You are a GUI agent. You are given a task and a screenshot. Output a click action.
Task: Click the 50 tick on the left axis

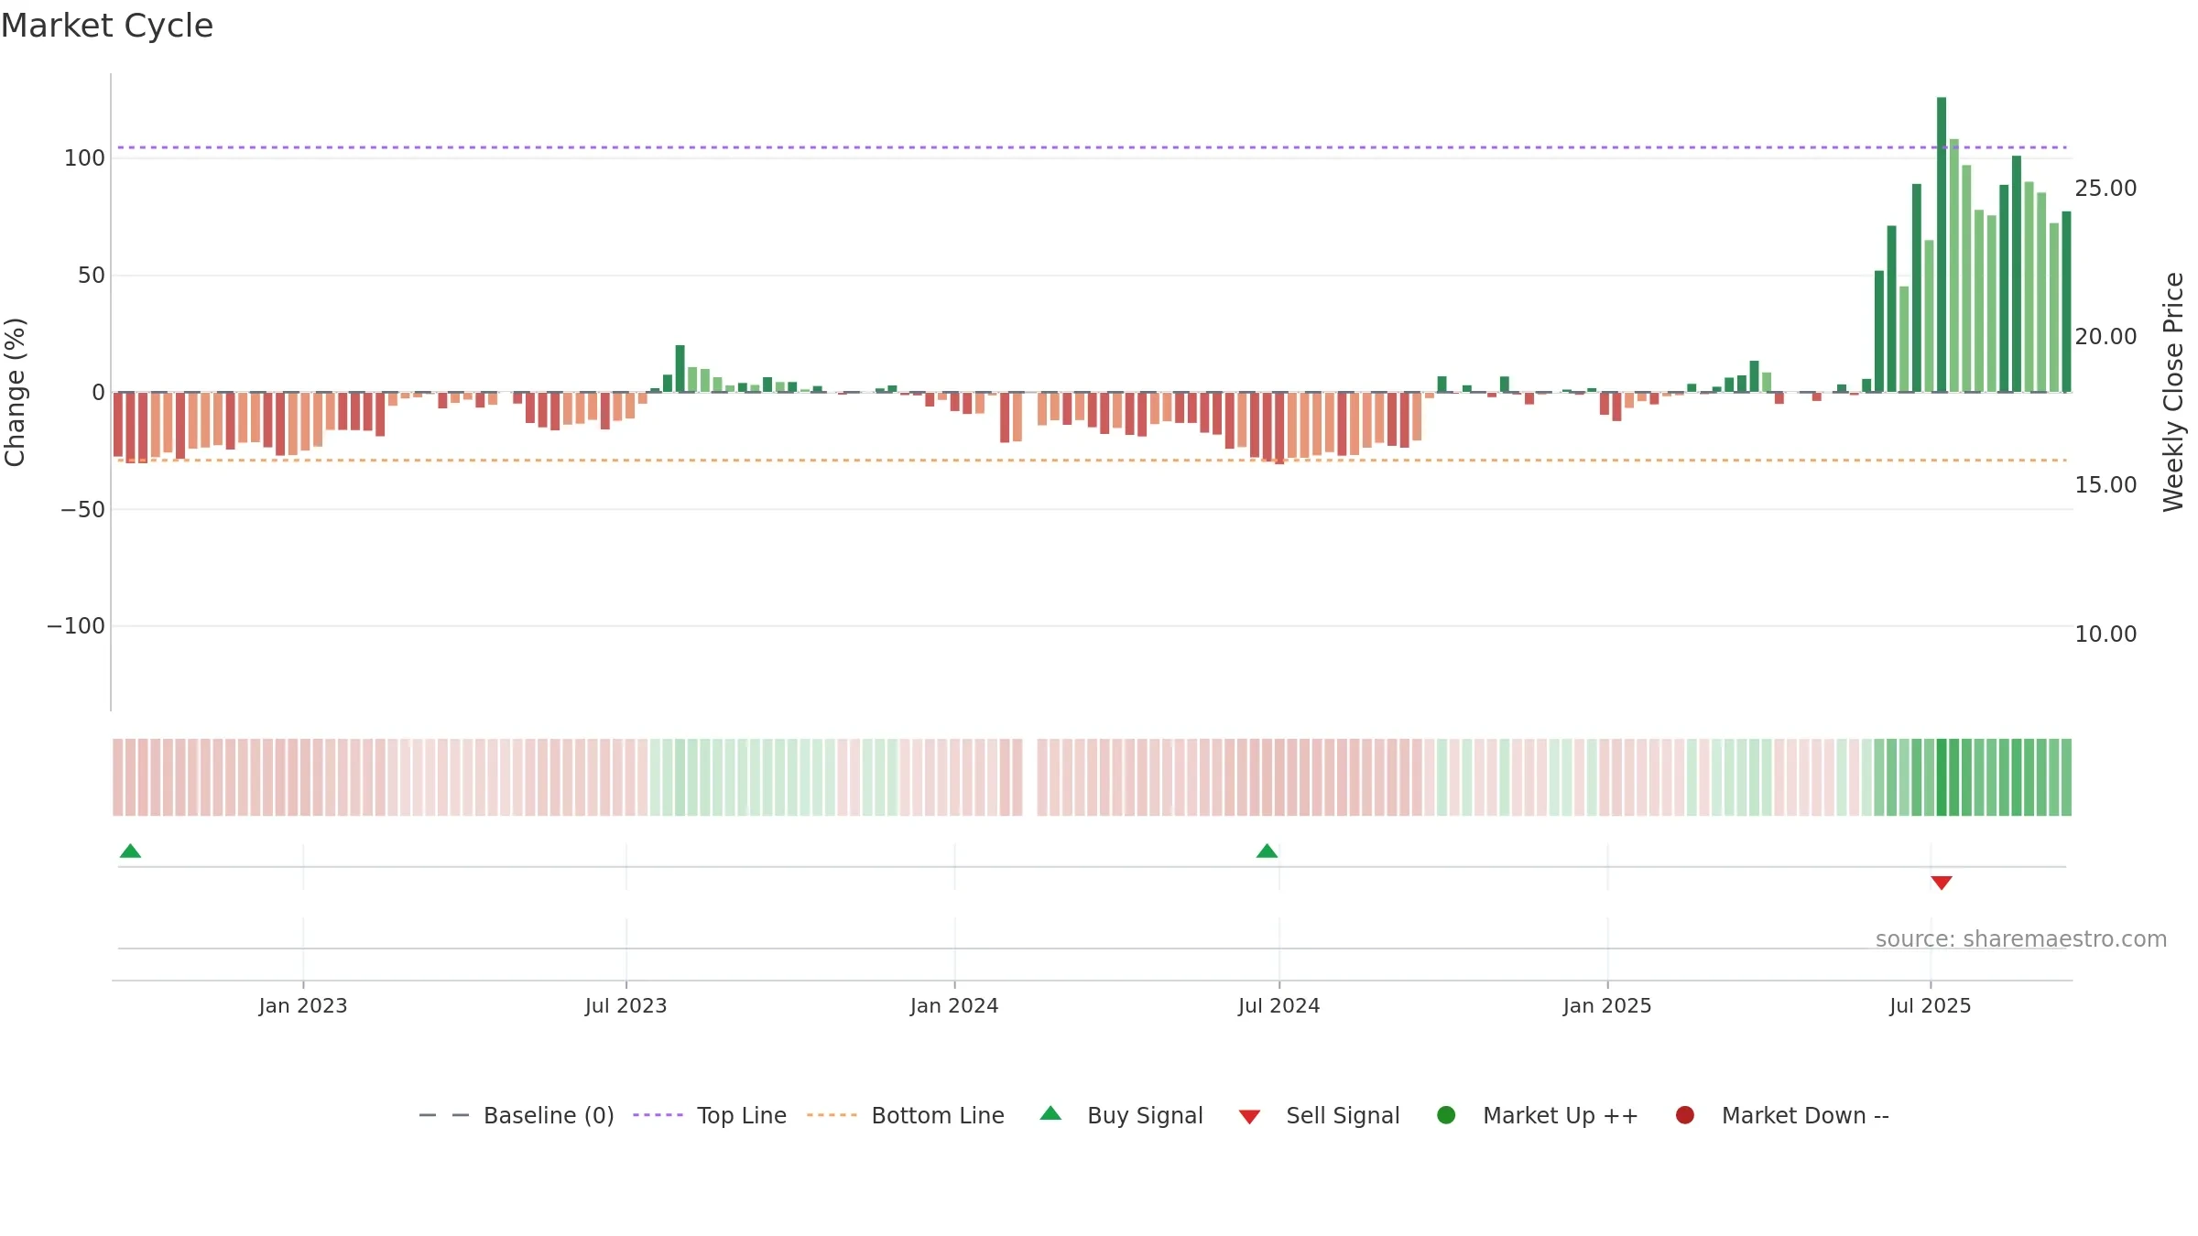[x=92, y=276]
